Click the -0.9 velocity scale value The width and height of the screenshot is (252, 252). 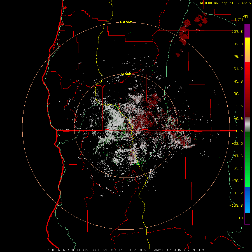(238, 119)
